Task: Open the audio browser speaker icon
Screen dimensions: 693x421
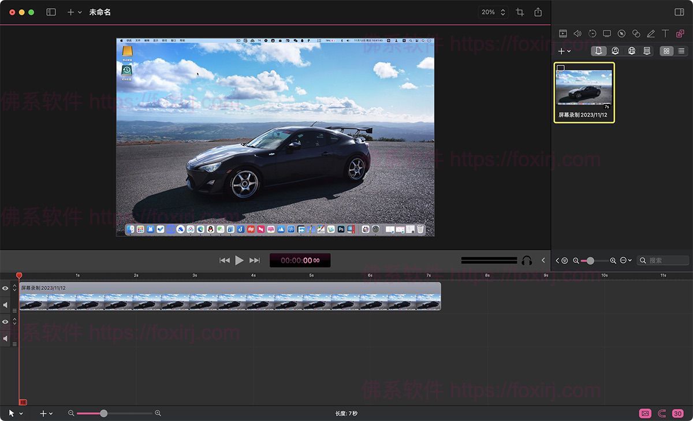Action: pos(577,33)
